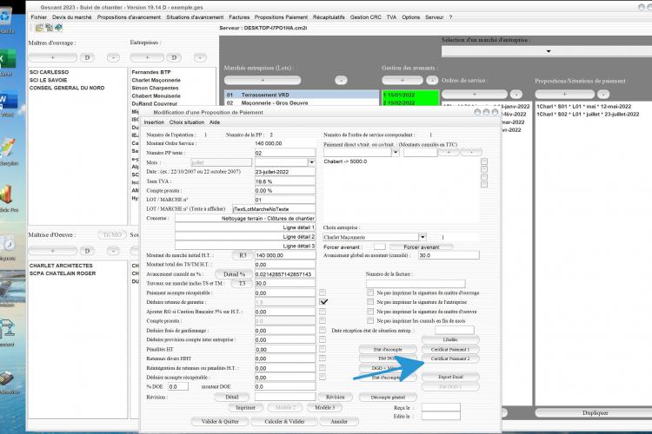Open the Mois dropdown arrow
The height and width of the screenshot is (434, 652).
point(311,162)
